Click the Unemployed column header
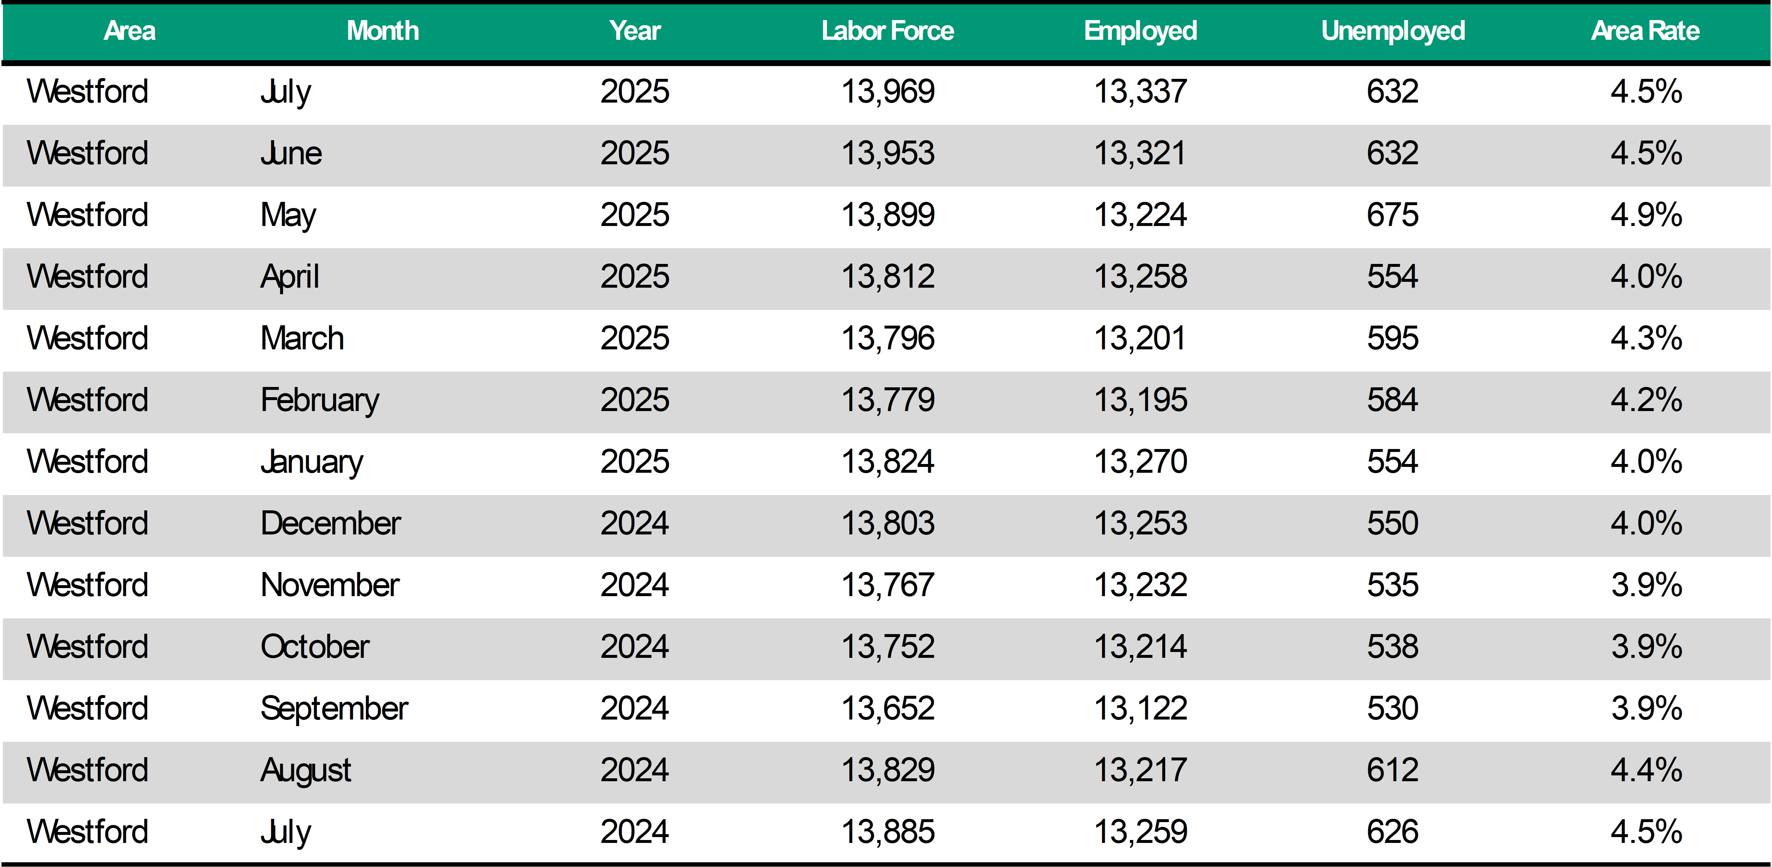 1393,31
